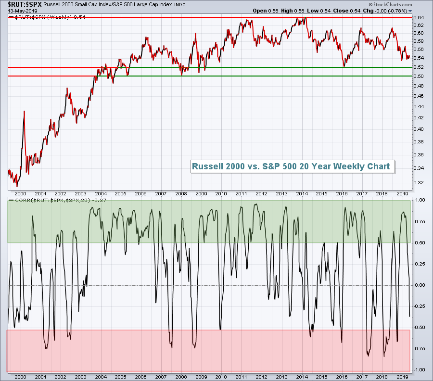Click the 0.58 price axis label
This screenshot has height=381, width=433.
pos(419,41)
